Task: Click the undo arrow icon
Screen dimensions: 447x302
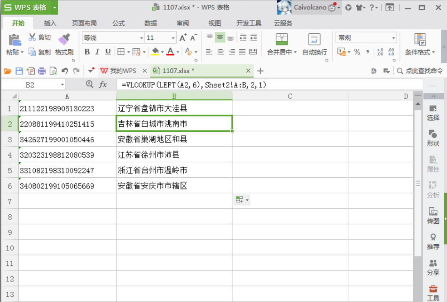Action: [65, 71]
